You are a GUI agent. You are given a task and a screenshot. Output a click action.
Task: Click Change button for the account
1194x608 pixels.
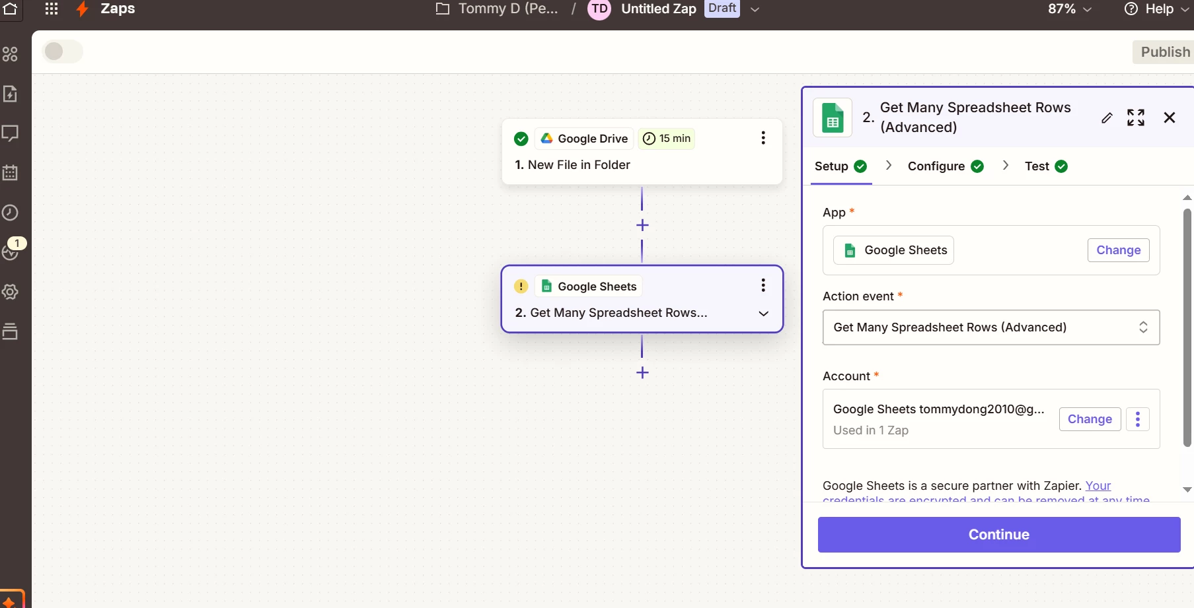click(x=1090, y=419)
